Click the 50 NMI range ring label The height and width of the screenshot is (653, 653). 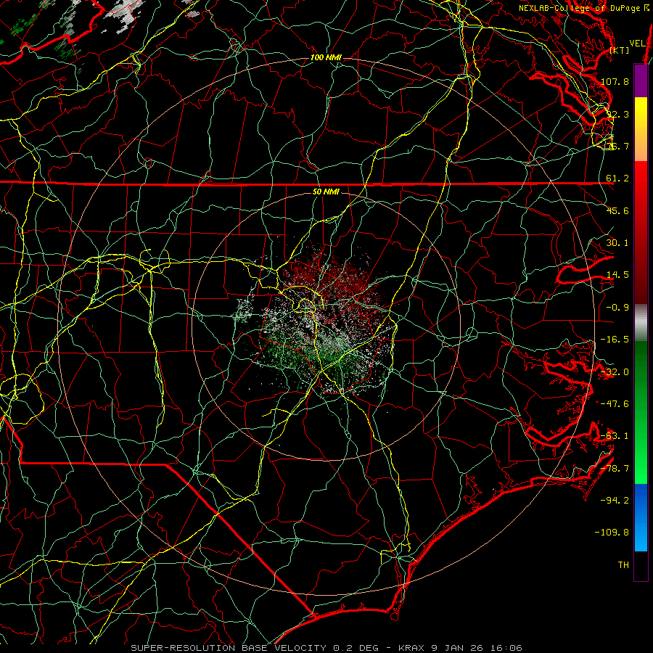326,192
